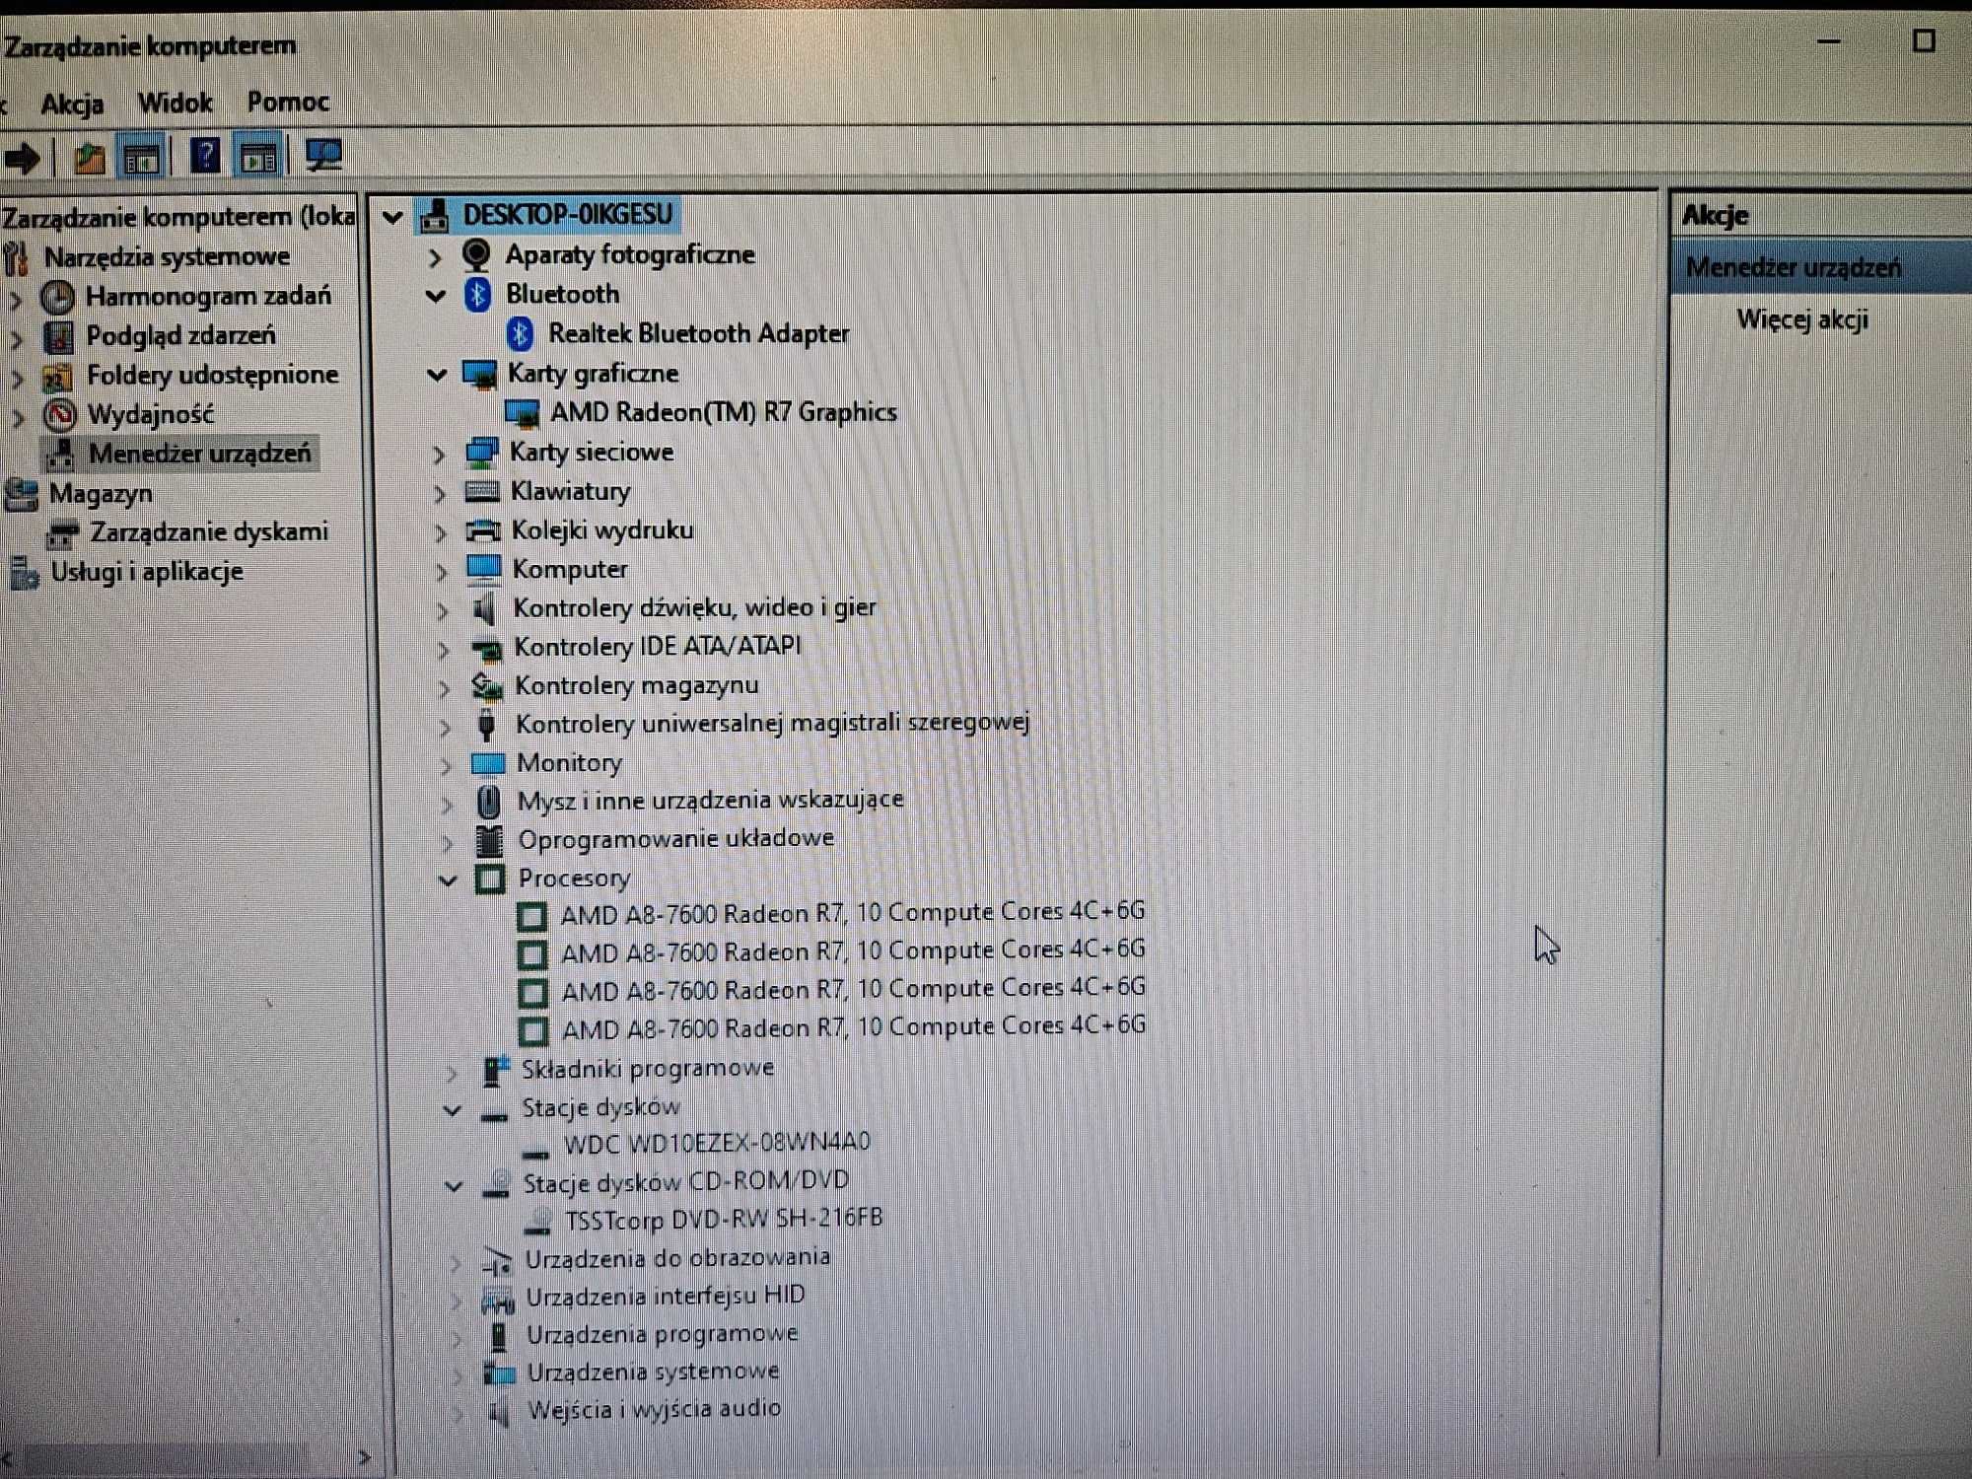Select Kontrolery magazynu category
Image resolution: width=1972 pixels, height=1479 pixels.
click(637, 686)
